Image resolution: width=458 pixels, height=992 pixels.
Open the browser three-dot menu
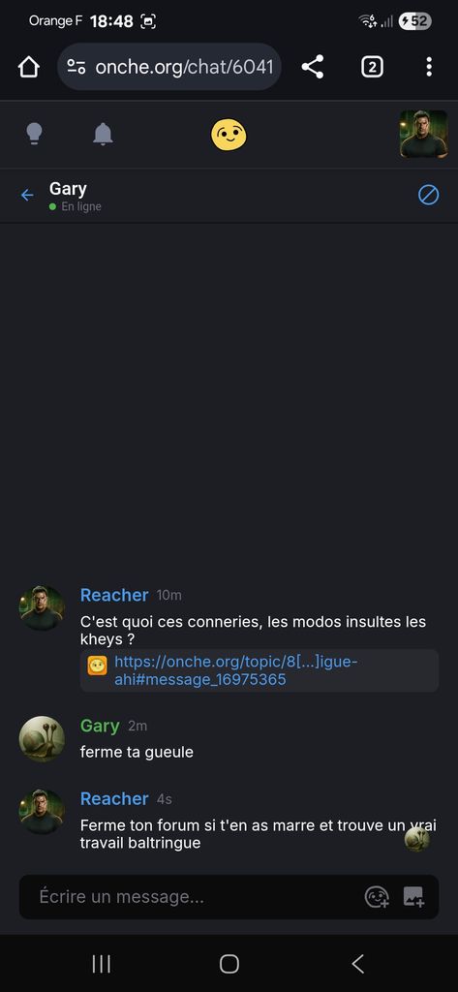coord(429,67)
